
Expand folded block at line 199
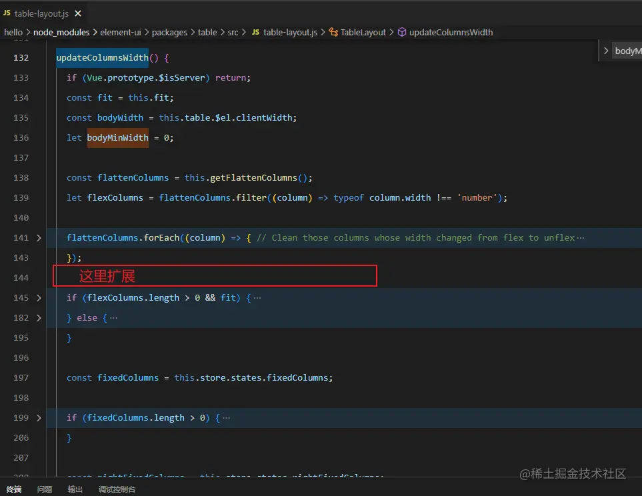pos(39,418)
